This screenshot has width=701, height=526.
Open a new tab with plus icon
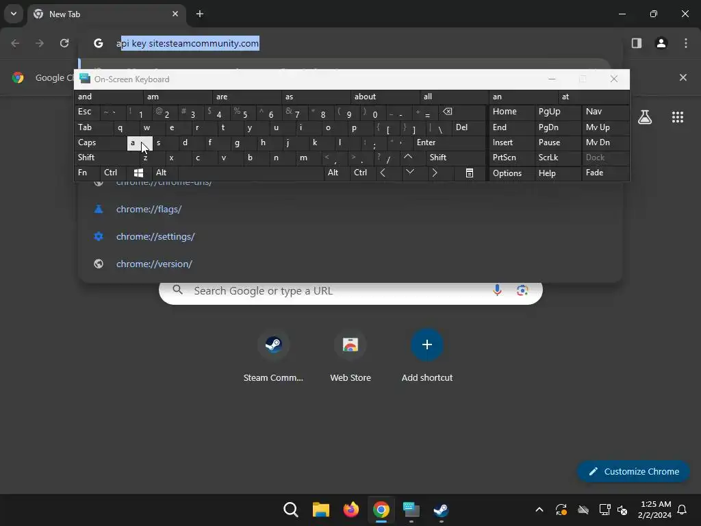point(200,14)
